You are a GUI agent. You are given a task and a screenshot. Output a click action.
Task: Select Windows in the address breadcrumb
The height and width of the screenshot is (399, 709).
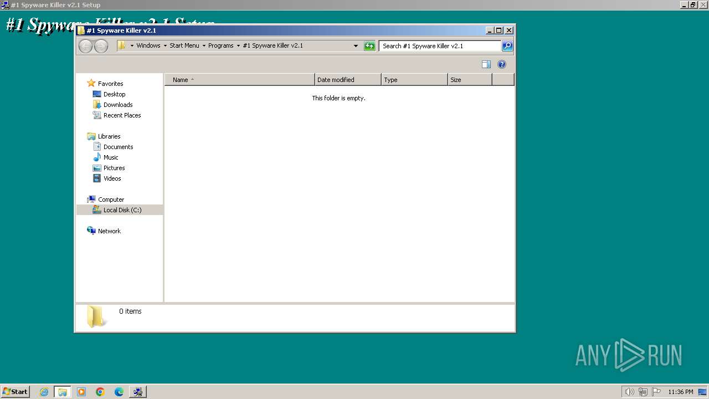point(148,46)
